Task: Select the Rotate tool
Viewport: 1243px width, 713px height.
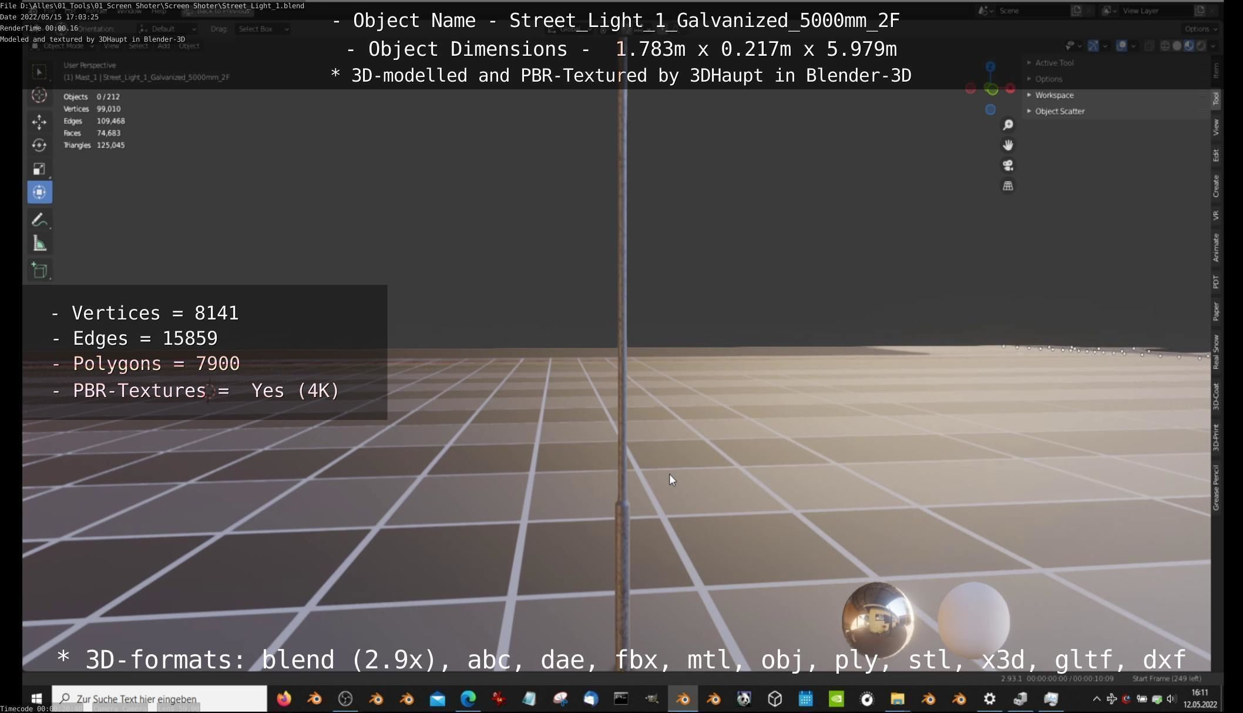Action: click(x=39, y=145)
